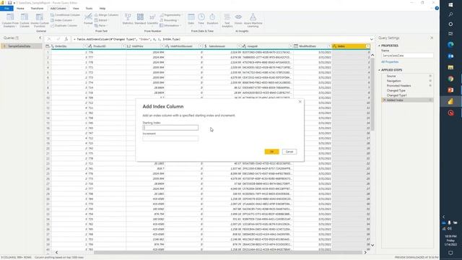This screenshot has width=462, height=260.
Task: Switch to the View tab
Action: point(76,9)
